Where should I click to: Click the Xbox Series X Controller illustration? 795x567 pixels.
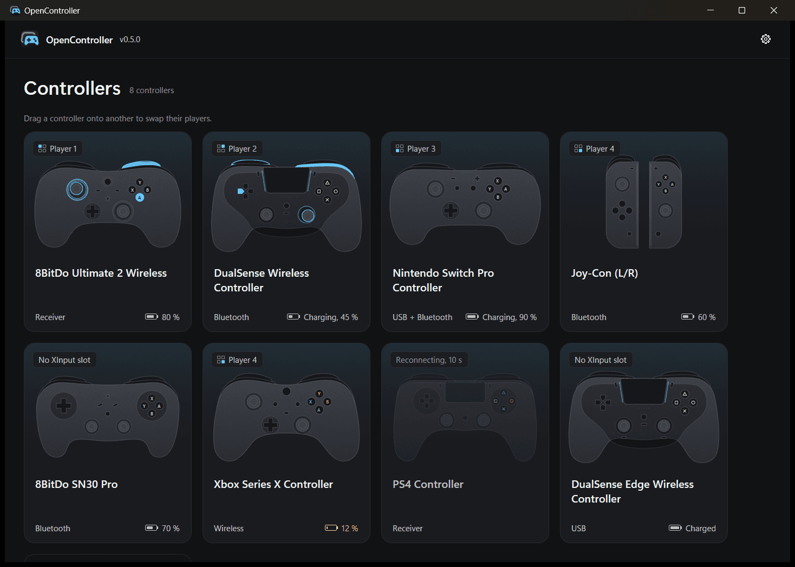point(286,418)
